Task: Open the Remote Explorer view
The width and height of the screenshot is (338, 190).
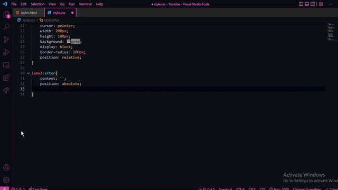Action: pos(6,65)
